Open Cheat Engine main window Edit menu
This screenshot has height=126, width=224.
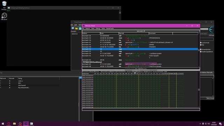(x=76, y=25)
